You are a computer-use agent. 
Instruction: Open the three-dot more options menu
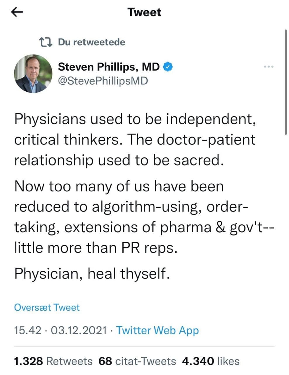click(269, 67)
